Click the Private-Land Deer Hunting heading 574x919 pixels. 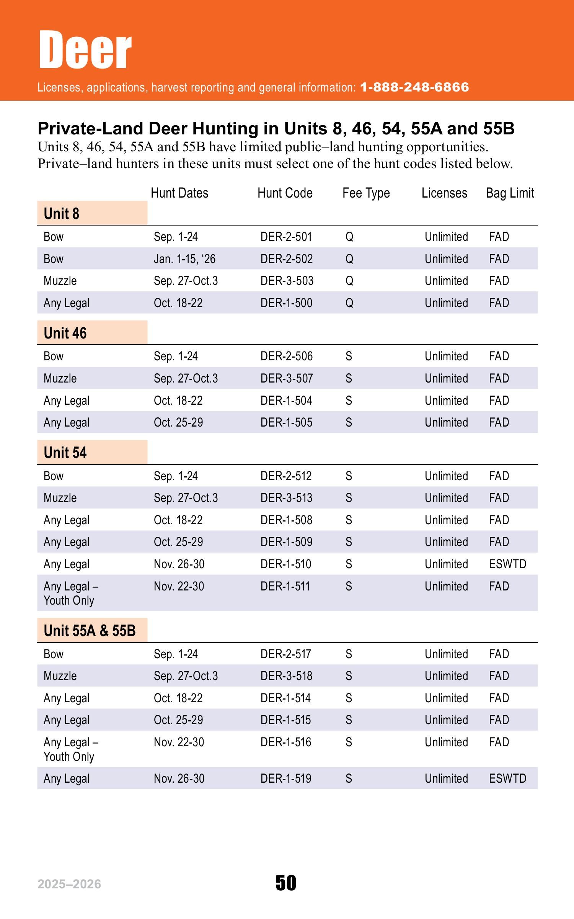click(276, 128)
